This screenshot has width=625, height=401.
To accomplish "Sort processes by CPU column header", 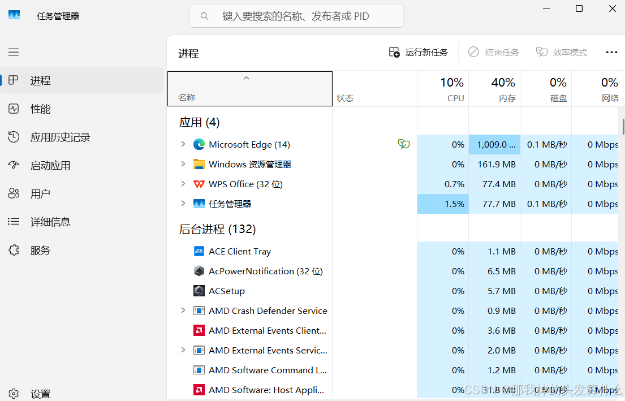I will pos(443,89).
